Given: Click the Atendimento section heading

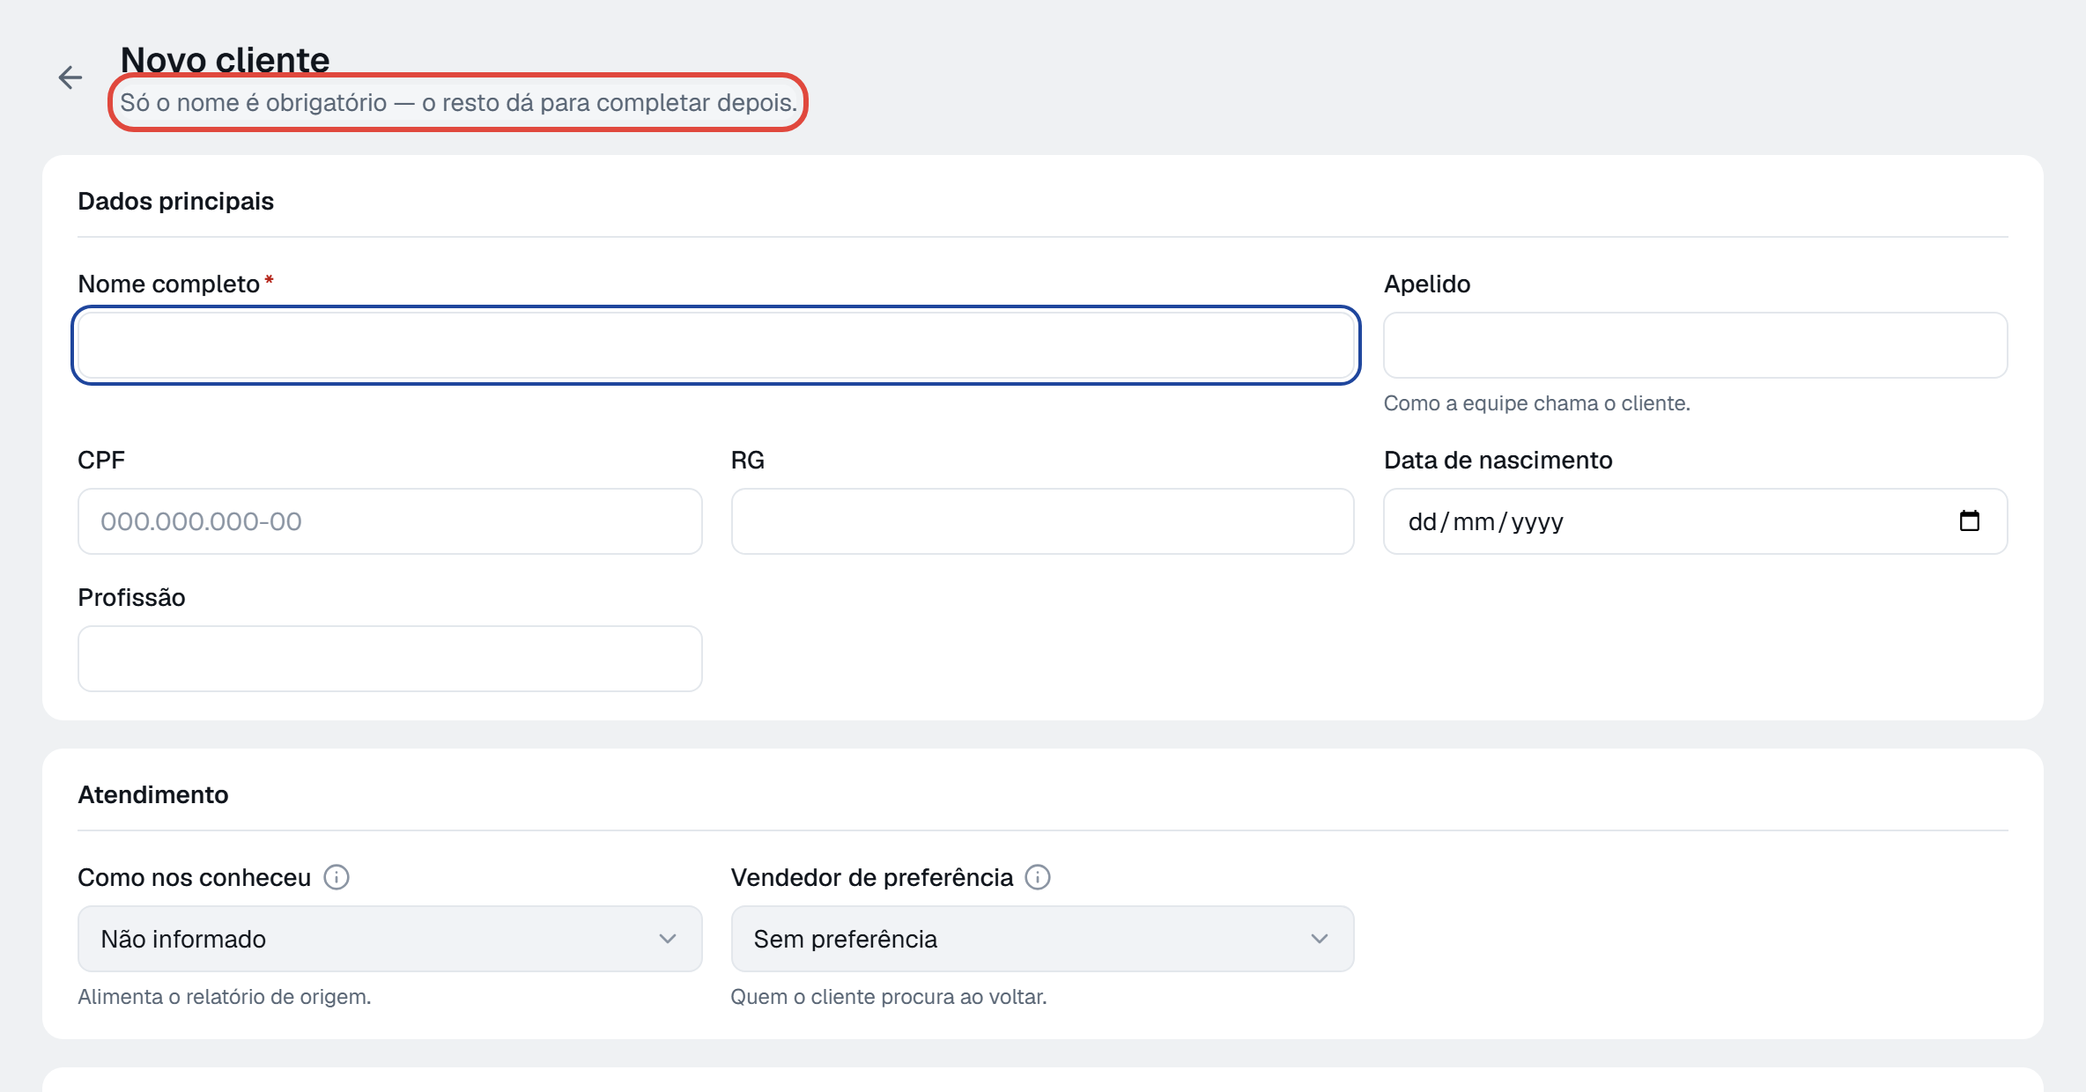Looking at the screenshot, I should click(x=153, y=795).
